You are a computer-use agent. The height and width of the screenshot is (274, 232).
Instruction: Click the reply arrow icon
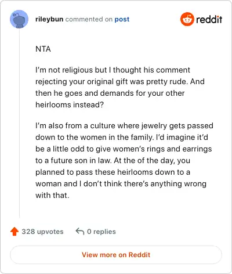pyautogui.click(x=80, y=231)
